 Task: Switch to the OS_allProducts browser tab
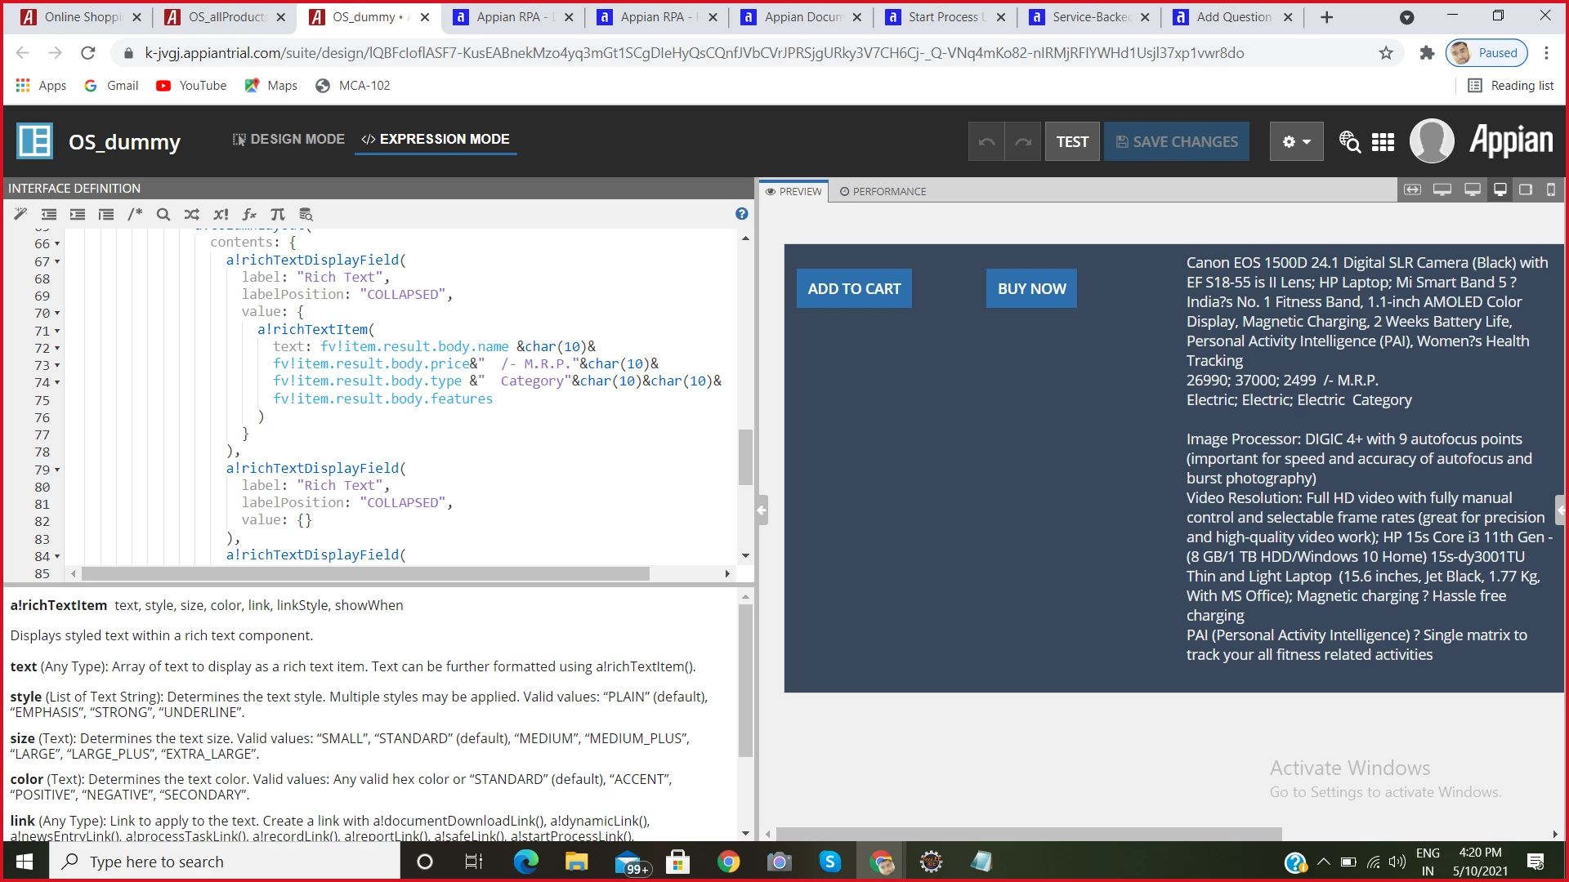pos(226,17)
